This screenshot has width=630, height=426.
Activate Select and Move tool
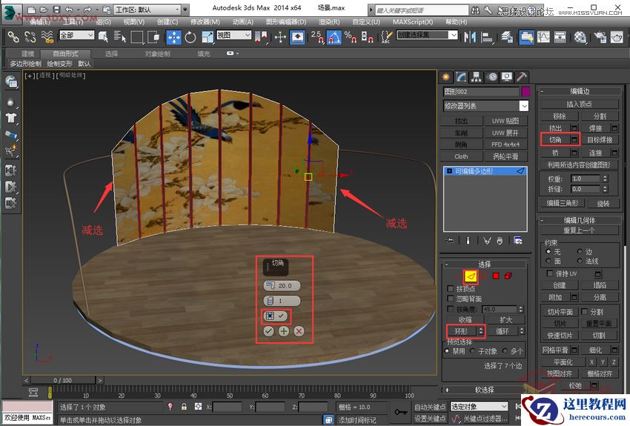pyautogui.click(x=174, y=37)
